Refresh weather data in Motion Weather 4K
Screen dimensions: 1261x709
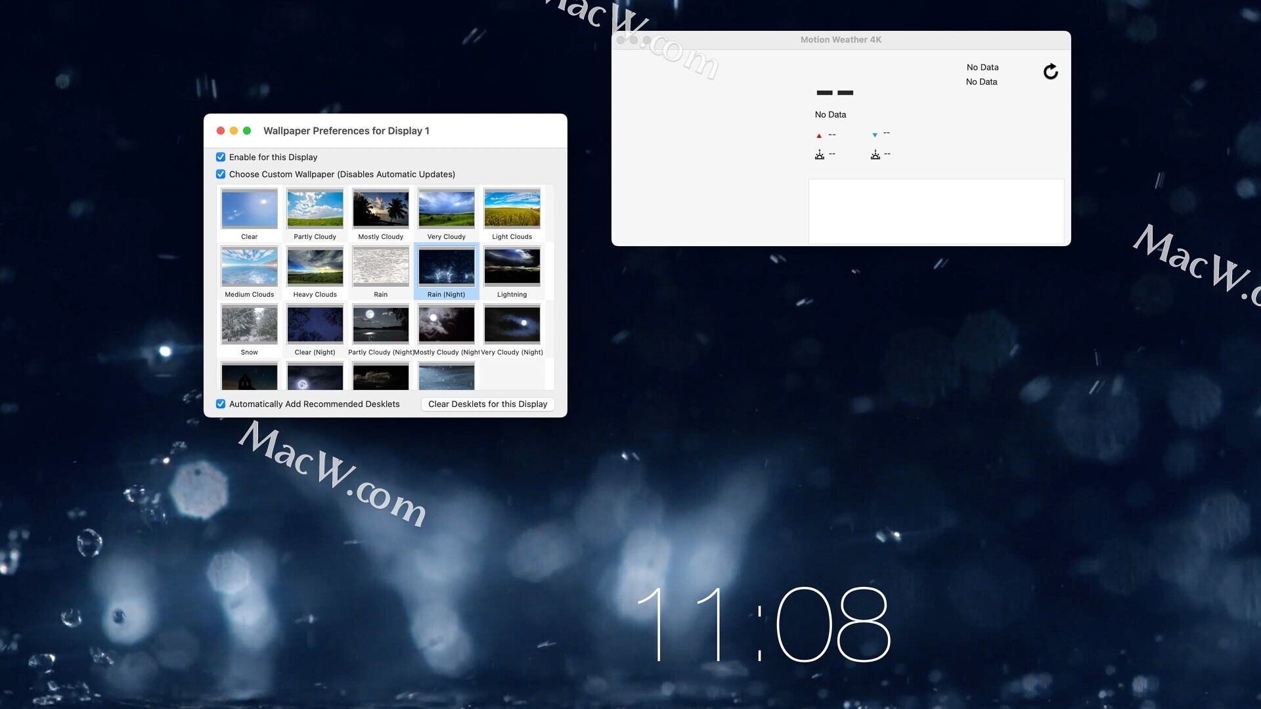point(1050,72)
